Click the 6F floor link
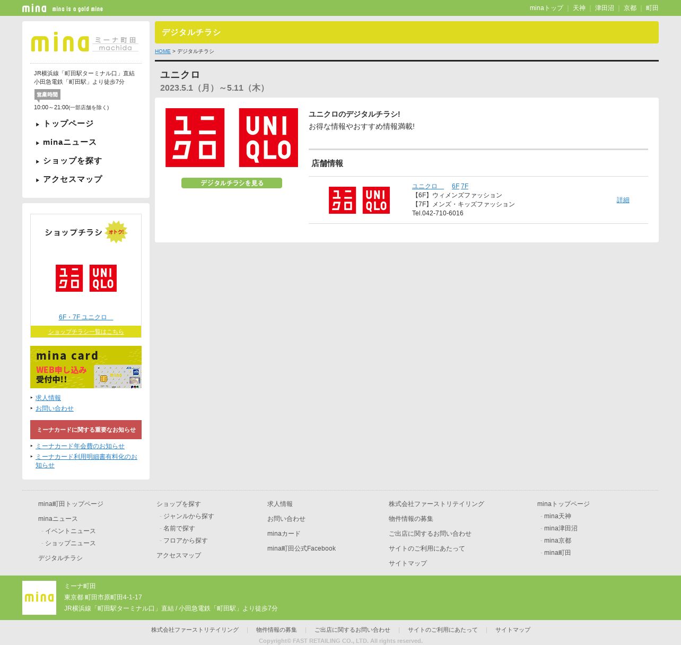681x645 pixels. pyautogui.click(x=456, y=186)
